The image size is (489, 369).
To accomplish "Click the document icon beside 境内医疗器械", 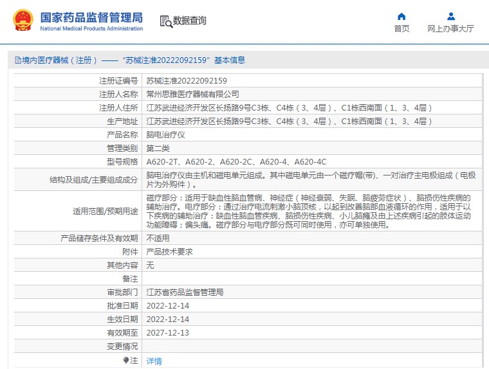I will tap(18, 60).
